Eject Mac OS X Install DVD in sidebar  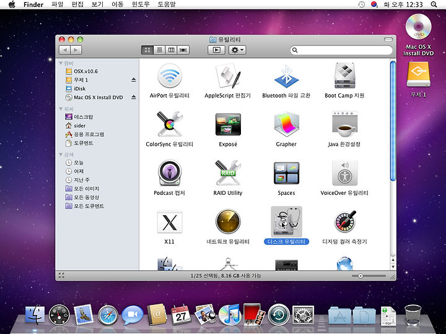133,98
